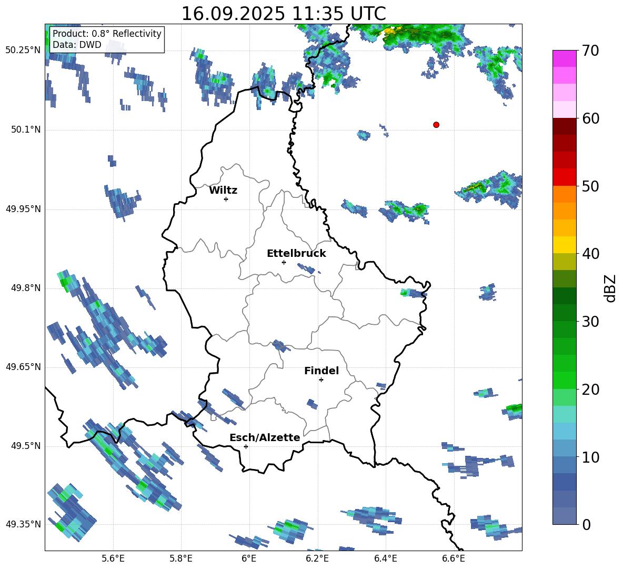Click the red dot station marker
The width and height of the screenshot is (623, 569).
click(x=436, y=125)
